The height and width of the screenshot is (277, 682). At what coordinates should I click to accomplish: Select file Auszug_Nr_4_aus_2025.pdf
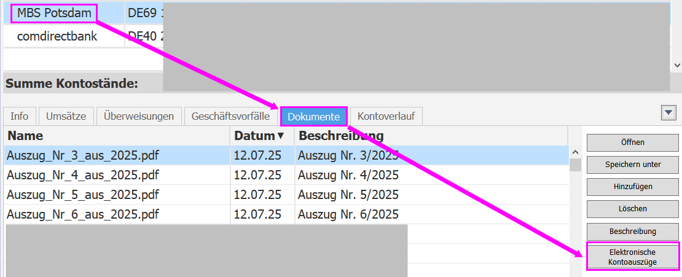pyautogui.click(x=83, y=175)
